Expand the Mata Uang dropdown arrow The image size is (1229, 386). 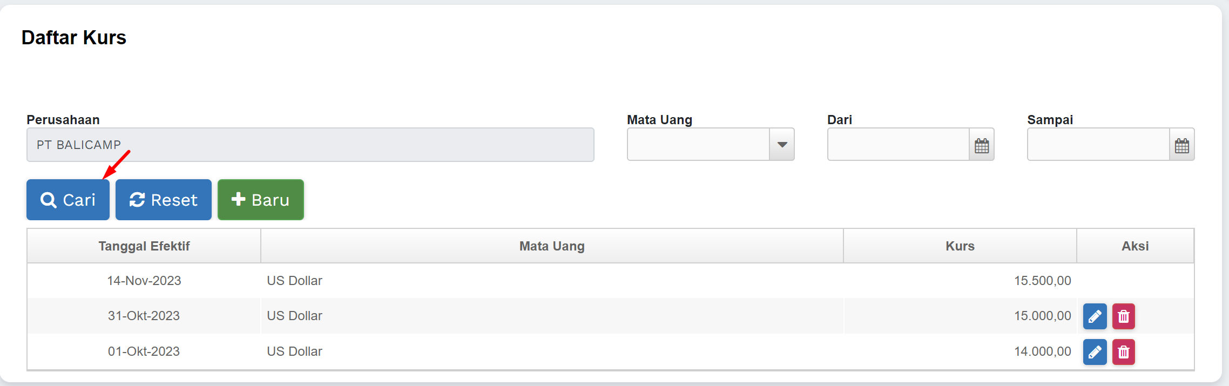tap(781, 145)
